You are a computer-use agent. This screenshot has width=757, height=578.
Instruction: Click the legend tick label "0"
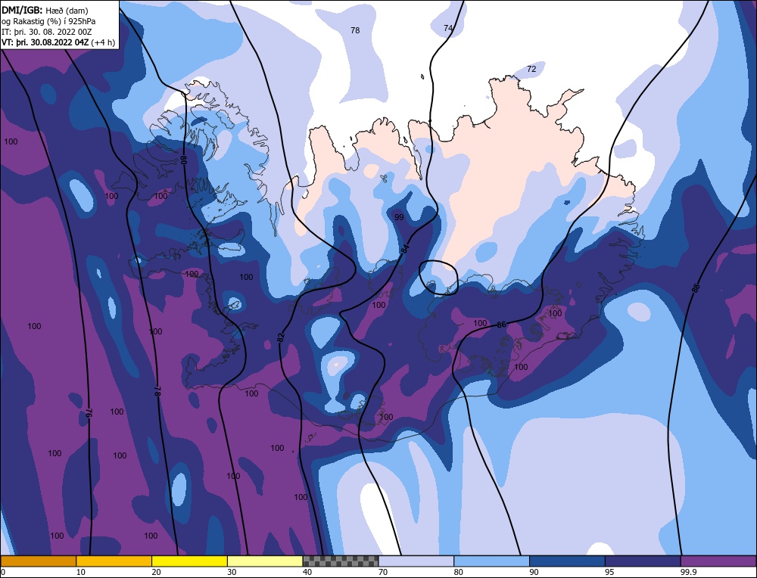click(3, 572)
